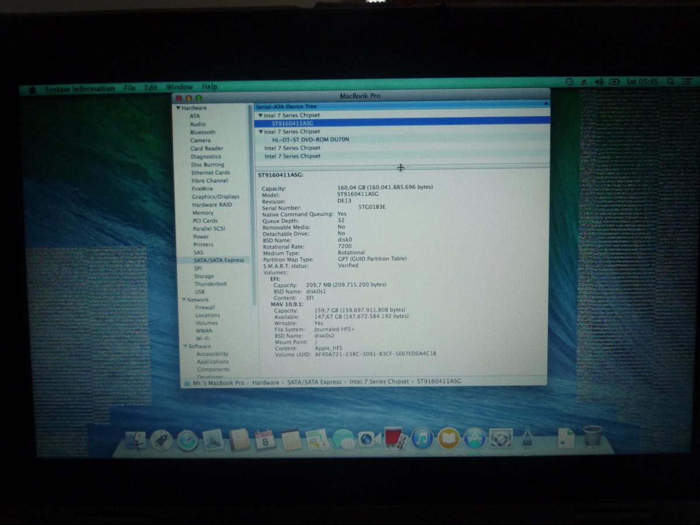
Task: Select Thunderbolt in the sidebar
Action: (x=211, y=284)
